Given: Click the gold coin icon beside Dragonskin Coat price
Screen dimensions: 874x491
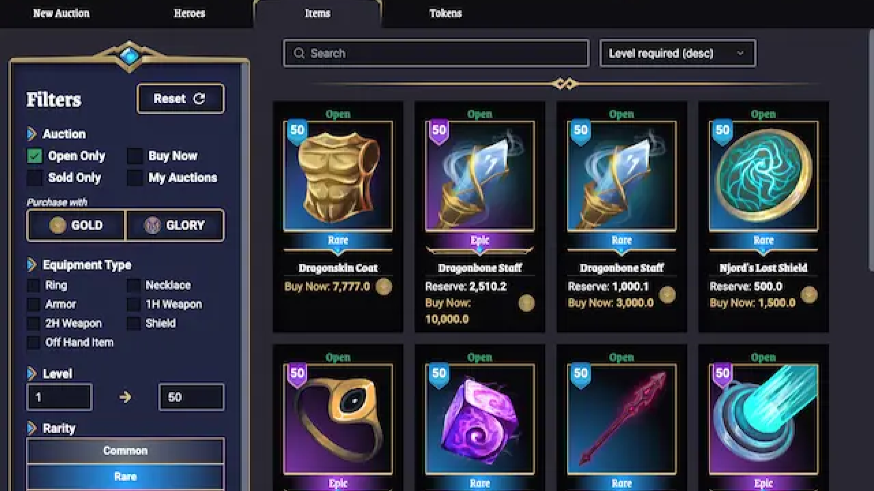Looking at the screenshot, I should 384,286.
